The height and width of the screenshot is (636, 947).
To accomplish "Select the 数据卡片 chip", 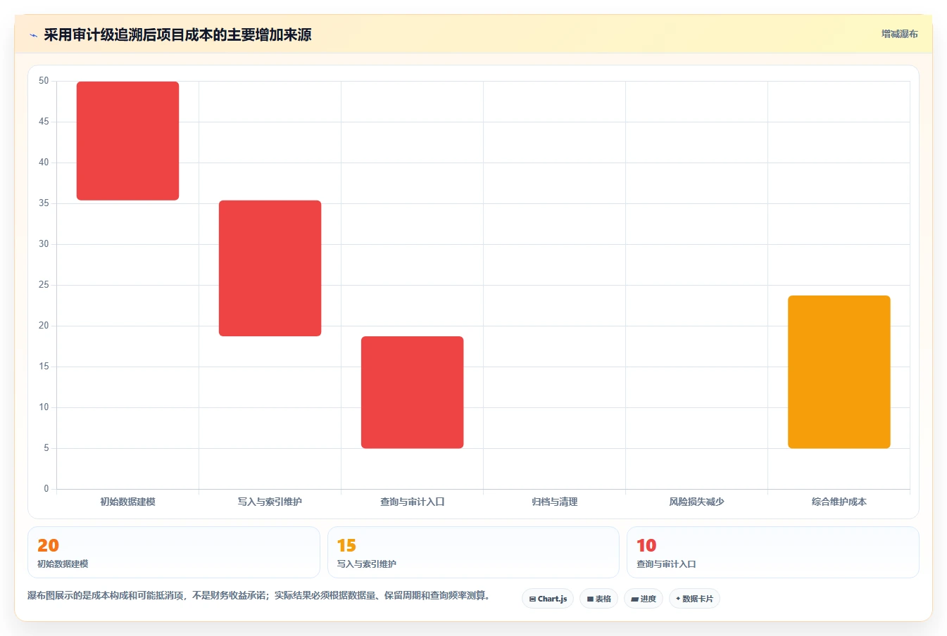I will point(694,599).
